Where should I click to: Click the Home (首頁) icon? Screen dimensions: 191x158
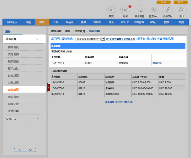point(111,10)
